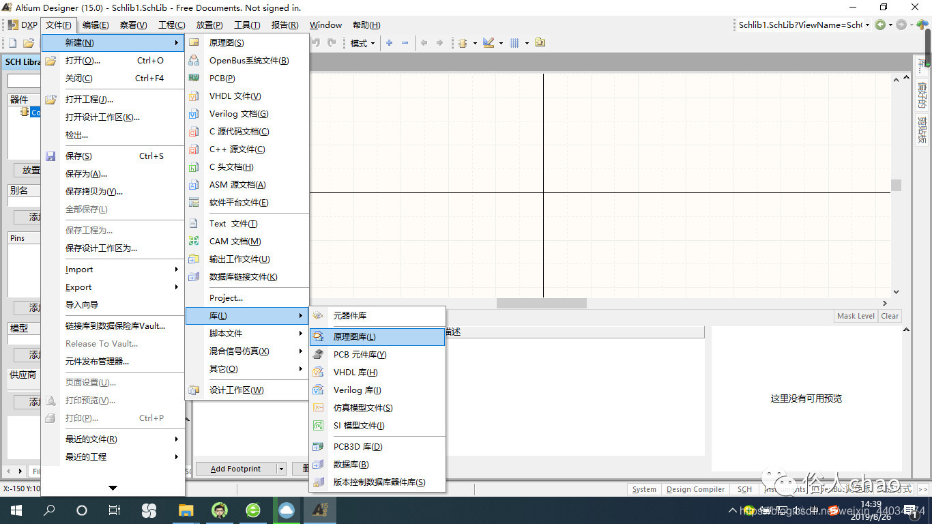Choose 版本控制数据库器件库(S) entry
Image resolution: width=932 pixels, height=524 pixels.
click(x=377, y=482)
